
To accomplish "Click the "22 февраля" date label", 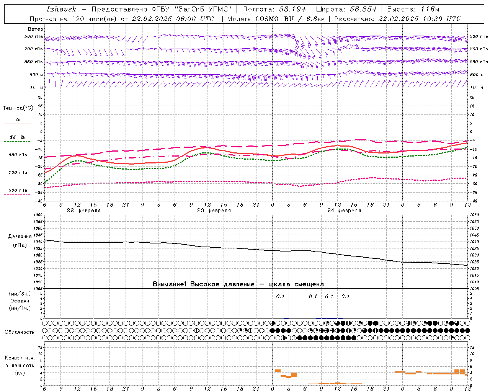I will pyautogui.click(x=84, y=211).
